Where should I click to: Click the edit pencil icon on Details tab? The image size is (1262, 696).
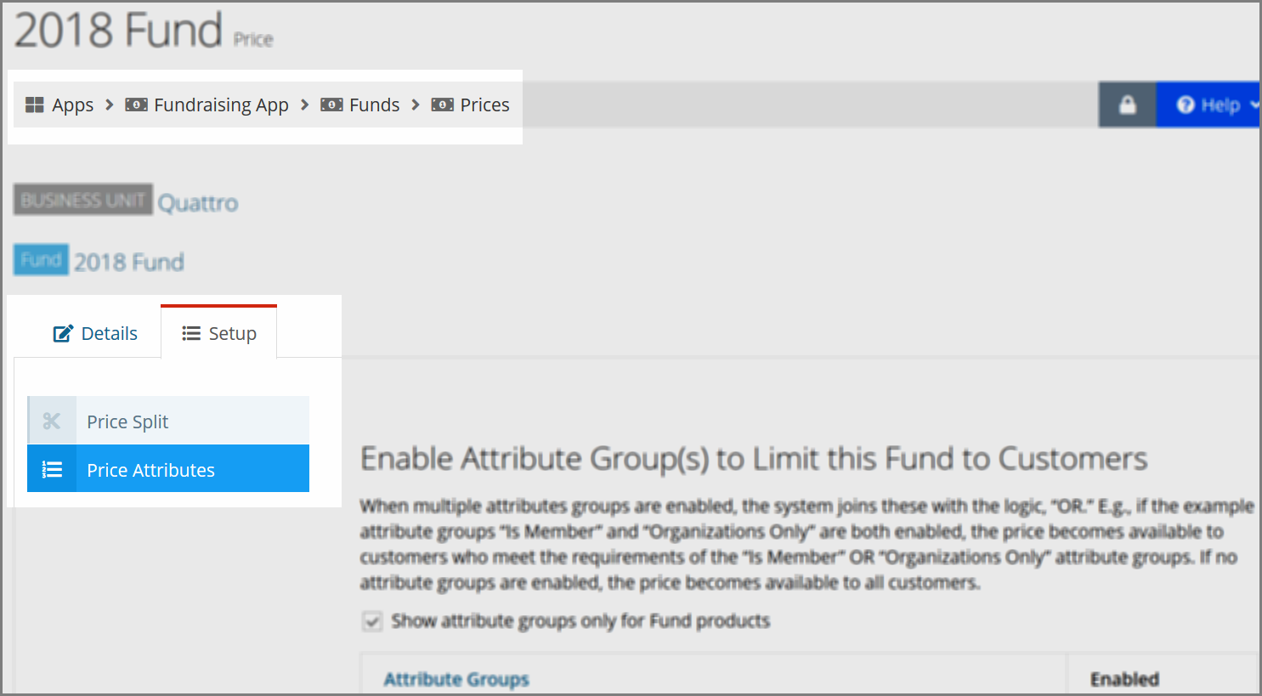[x=63, y=333]
